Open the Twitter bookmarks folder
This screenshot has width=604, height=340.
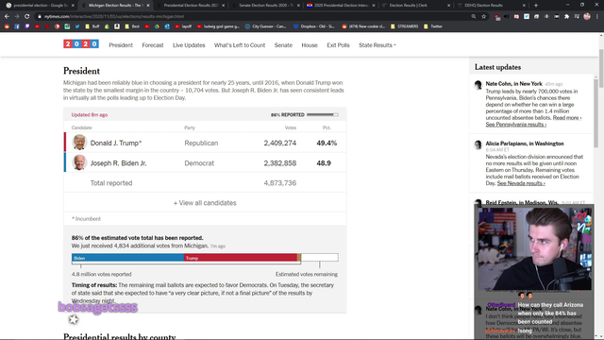pos(433,26)
